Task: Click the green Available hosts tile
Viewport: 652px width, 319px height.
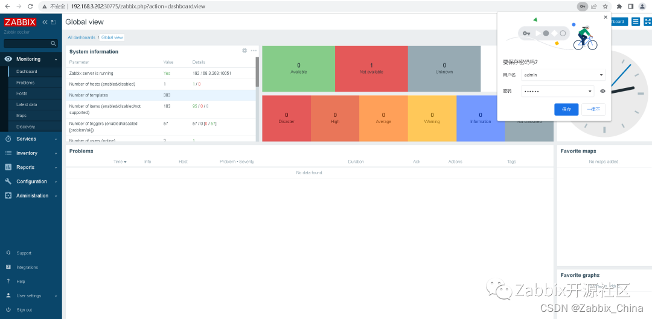Action: click(299, 69)
